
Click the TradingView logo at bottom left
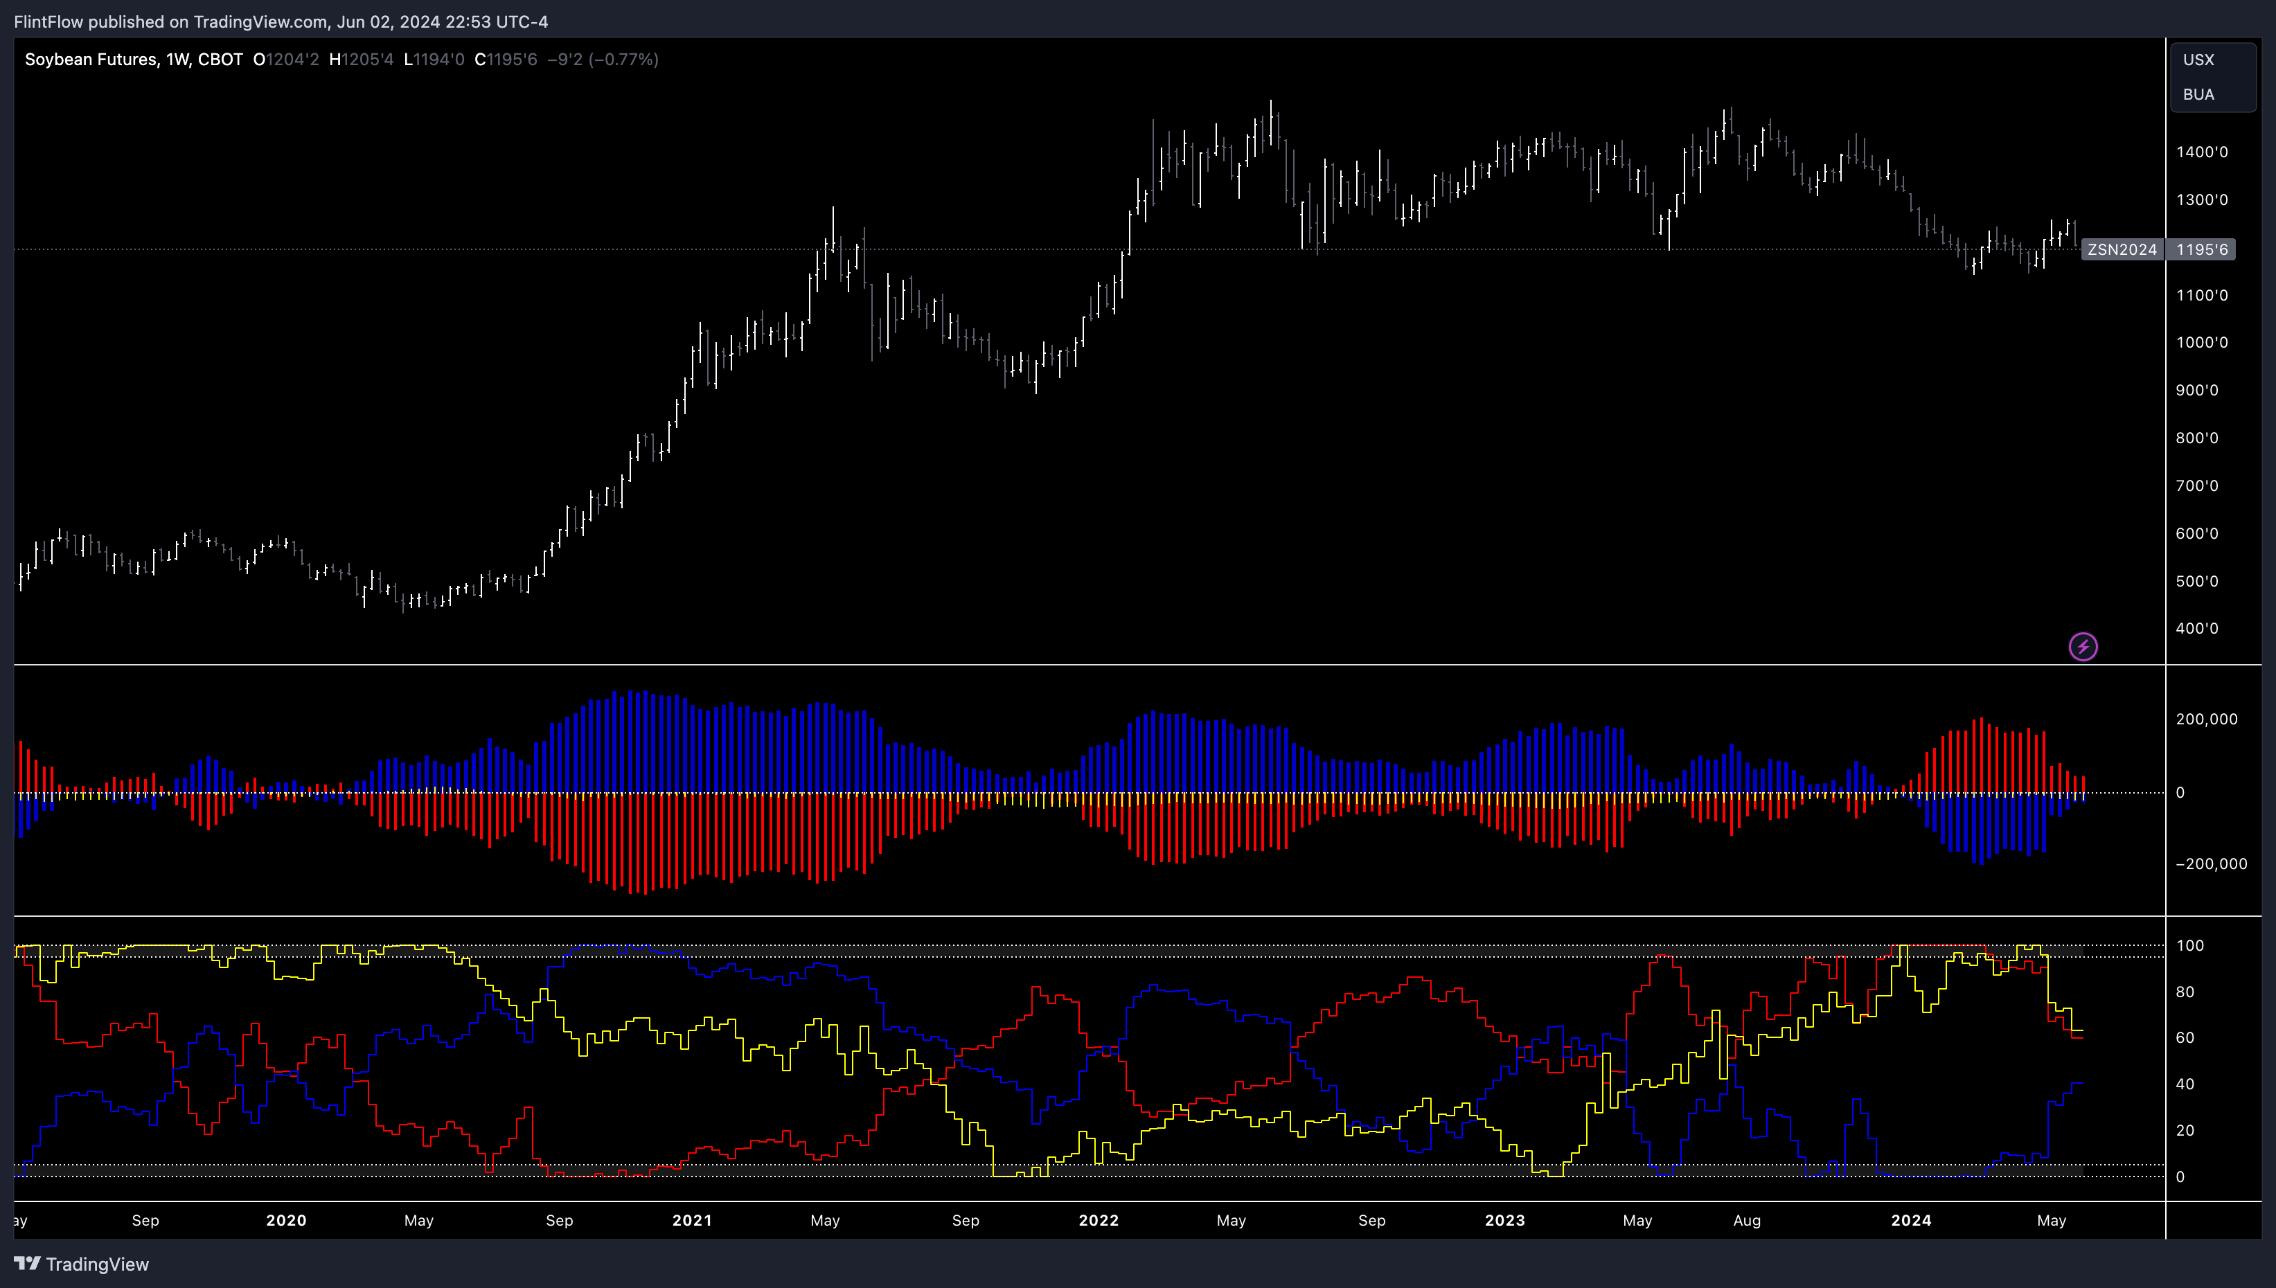click(x=28, y=1263)
